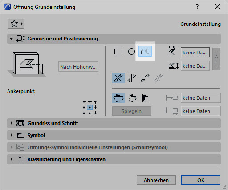
Task: Open the Nach Höhenw... dropdown button
Action: point(78,67)
